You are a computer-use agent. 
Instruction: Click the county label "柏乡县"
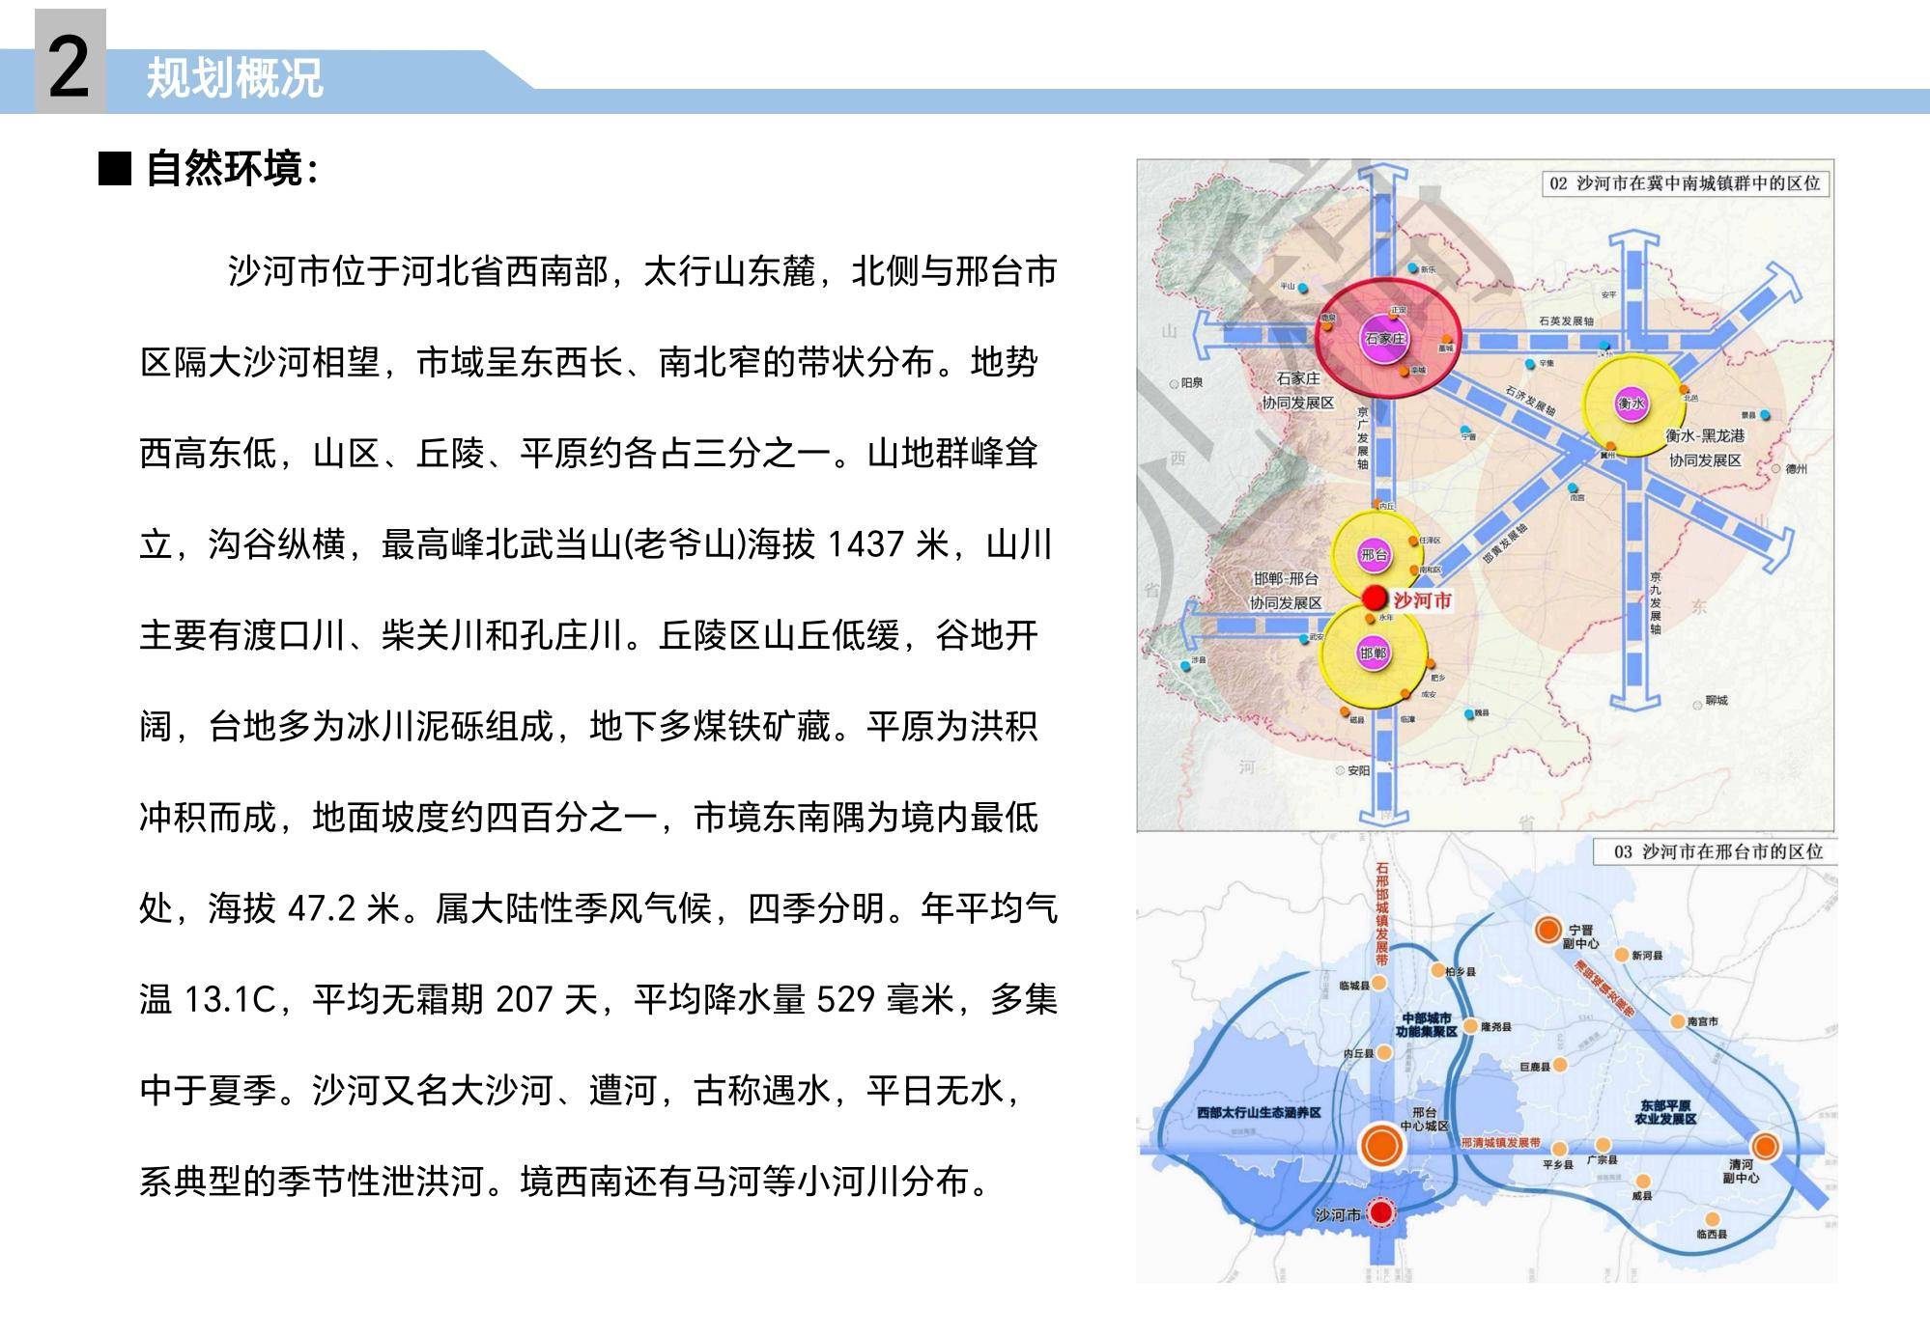click(1461, 972)
